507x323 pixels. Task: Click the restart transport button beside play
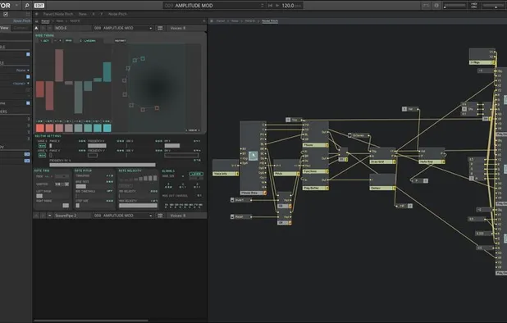coord(270,6)
